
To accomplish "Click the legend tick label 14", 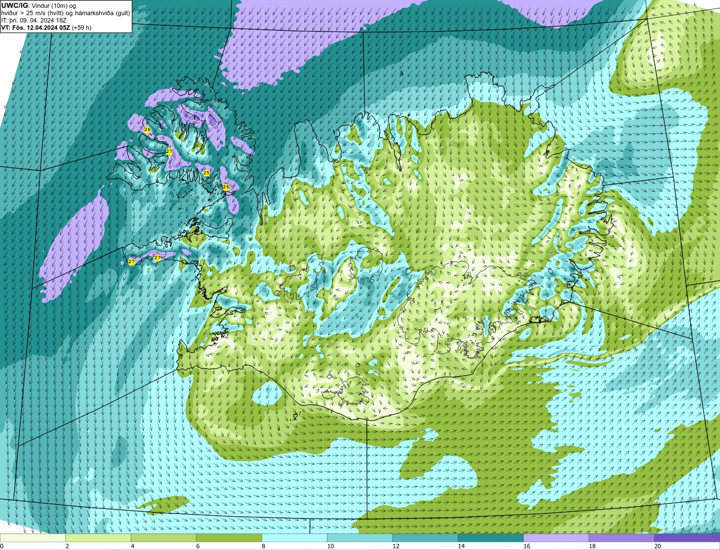I will (461, 546).
